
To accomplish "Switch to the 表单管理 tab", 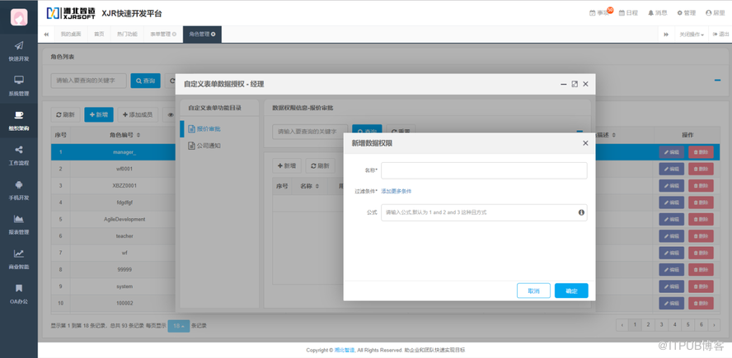I will tap(162, 35).
